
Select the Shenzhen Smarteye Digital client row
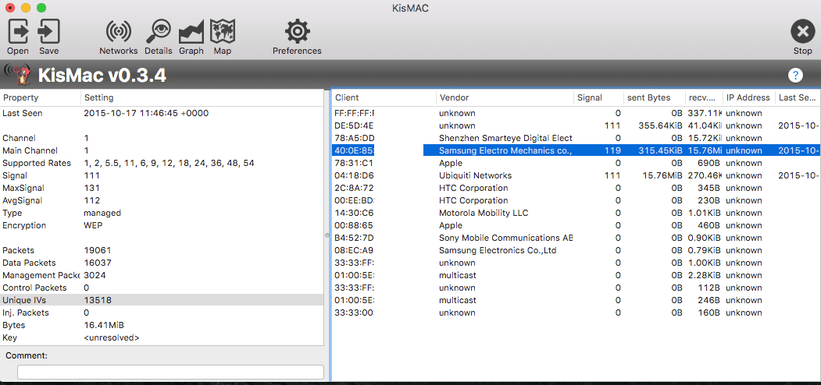pos(576,138)
